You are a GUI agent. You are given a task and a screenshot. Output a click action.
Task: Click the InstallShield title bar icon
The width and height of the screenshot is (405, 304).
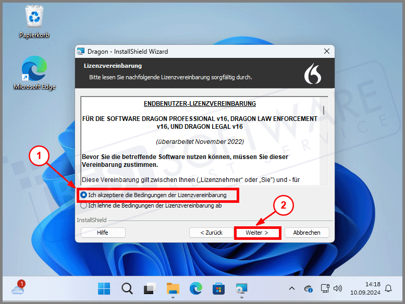(81, 52)
